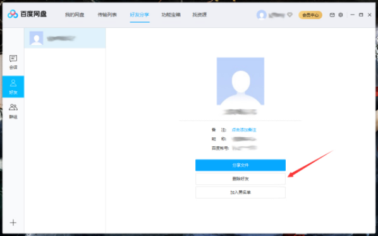The width and height of the screenshot is (378, 236).
Task: Open the settings gear icon
Action: 341,15
